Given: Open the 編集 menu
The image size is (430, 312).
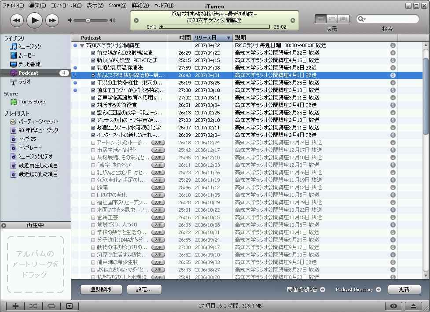Looking at the screenshot, I should coord(37,5).
